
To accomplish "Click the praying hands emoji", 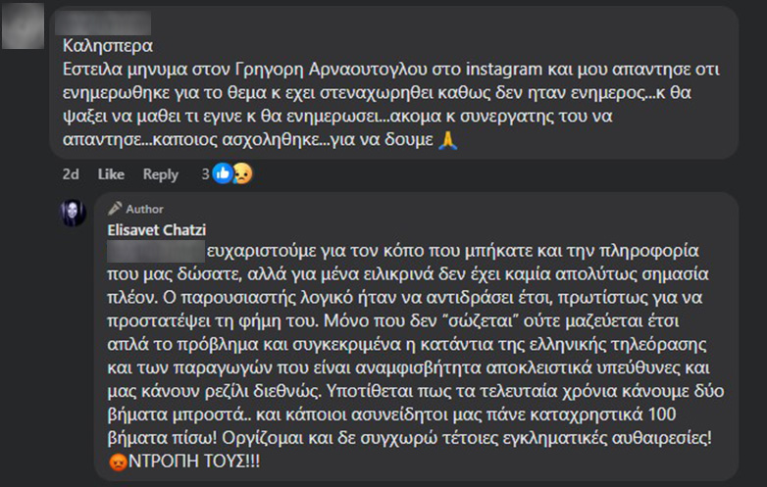I will coord(447,142).
